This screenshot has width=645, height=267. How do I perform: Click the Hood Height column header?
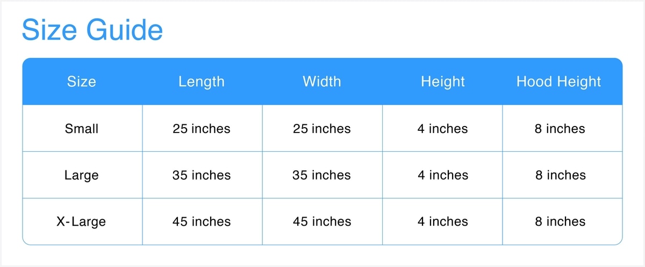click(558, 81)
